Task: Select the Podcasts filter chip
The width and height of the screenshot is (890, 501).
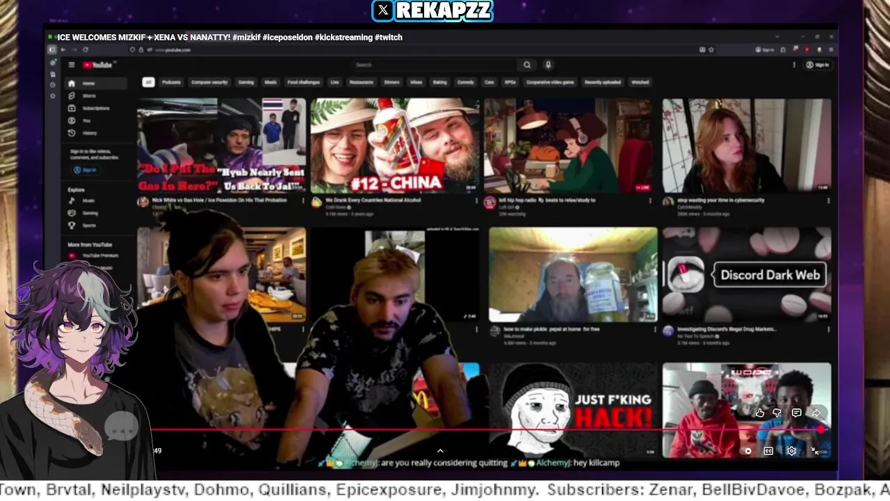Action: (171, 82)
